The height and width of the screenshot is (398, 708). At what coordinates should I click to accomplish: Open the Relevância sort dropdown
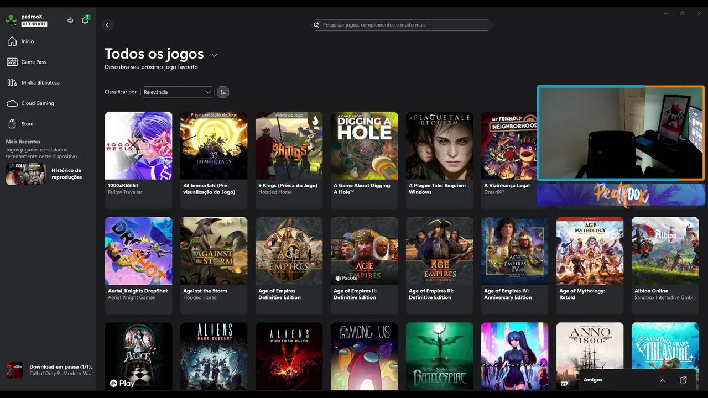coord(176,92)
